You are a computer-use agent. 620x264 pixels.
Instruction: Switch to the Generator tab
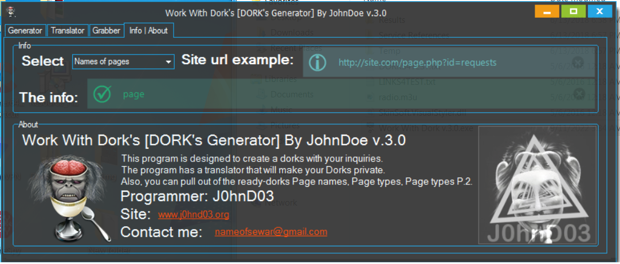(x=25, y=31)
